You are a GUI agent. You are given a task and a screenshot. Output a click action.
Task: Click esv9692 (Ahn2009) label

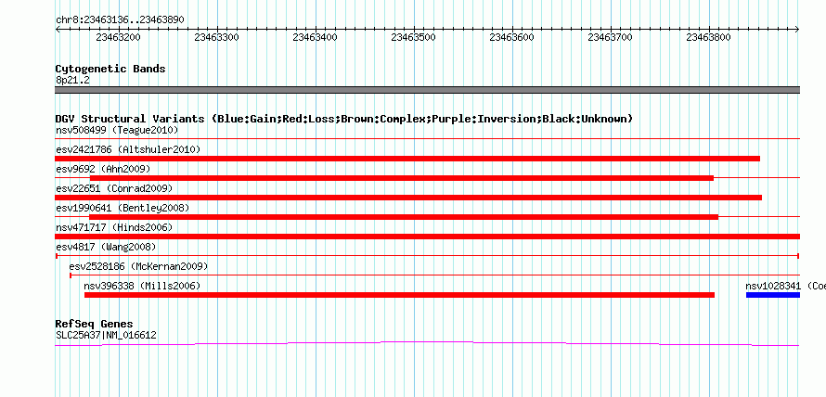(x=103, y=169)
